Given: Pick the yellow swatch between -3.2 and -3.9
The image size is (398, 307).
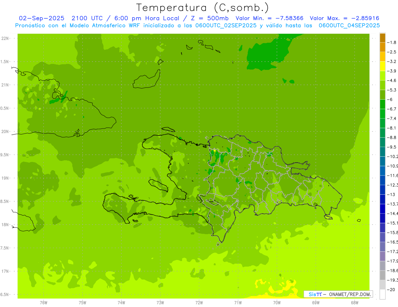Looking at the screenshot, I should [x=382, y=66].
